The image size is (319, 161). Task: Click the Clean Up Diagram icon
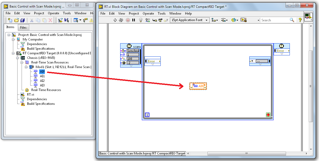point(244,20)
